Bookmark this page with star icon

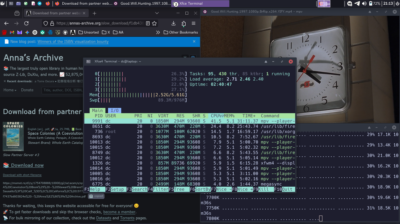click(x=154, y=23)
